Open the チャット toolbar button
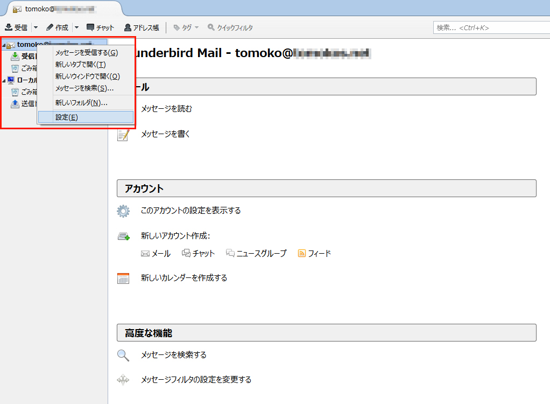 tap(100, 27)
